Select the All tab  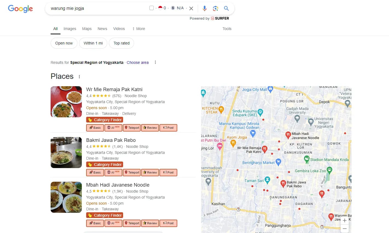pos(56,29)
